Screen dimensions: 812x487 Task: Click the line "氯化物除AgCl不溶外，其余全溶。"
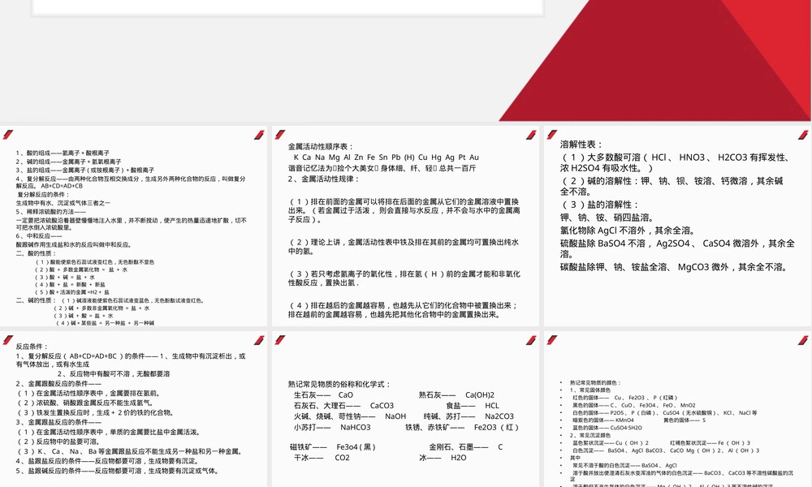point(628,231)
